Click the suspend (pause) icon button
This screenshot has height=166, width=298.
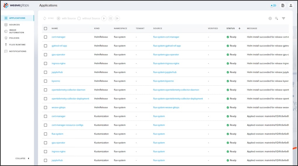[x=111, y=18]
